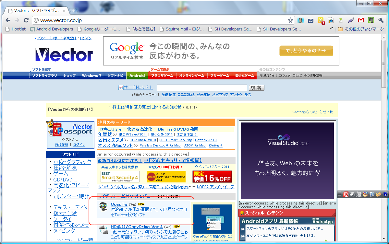Open the IME dictionary tool icon
Screen dimensions: 389x244
point(365,194)
